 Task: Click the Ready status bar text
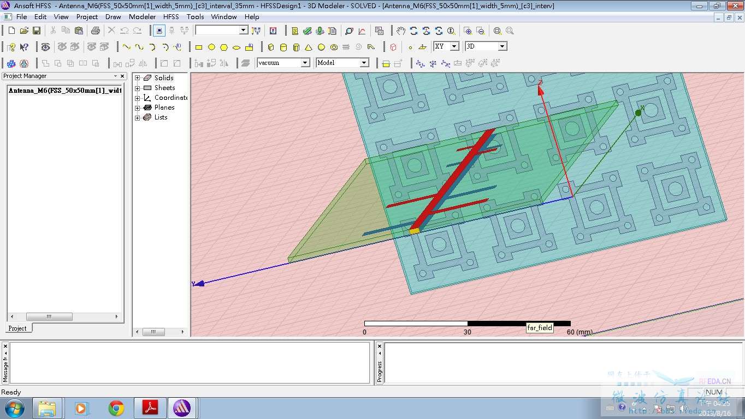[x=11, y=392]
